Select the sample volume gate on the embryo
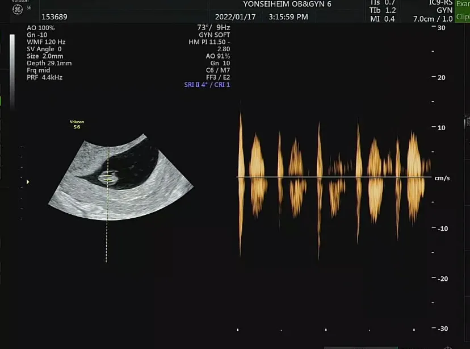The width and height of the screenshot is (470, 349). [x=108, y=179]
